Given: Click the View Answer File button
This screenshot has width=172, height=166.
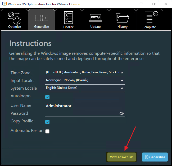Looking at the screenshot, I should click(122, 157).
